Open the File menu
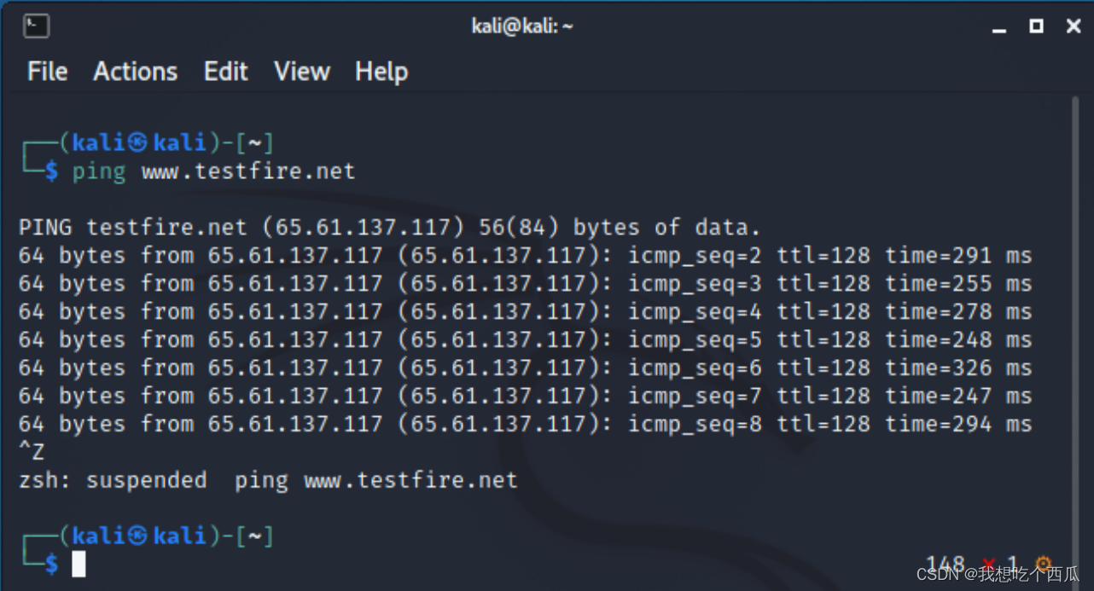This screenshot has height=591, width=1094. (x=47, y=72)
